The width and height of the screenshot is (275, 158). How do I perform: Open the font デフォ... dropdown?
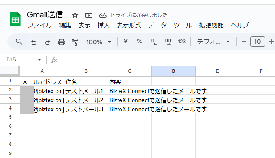(213, 42)
